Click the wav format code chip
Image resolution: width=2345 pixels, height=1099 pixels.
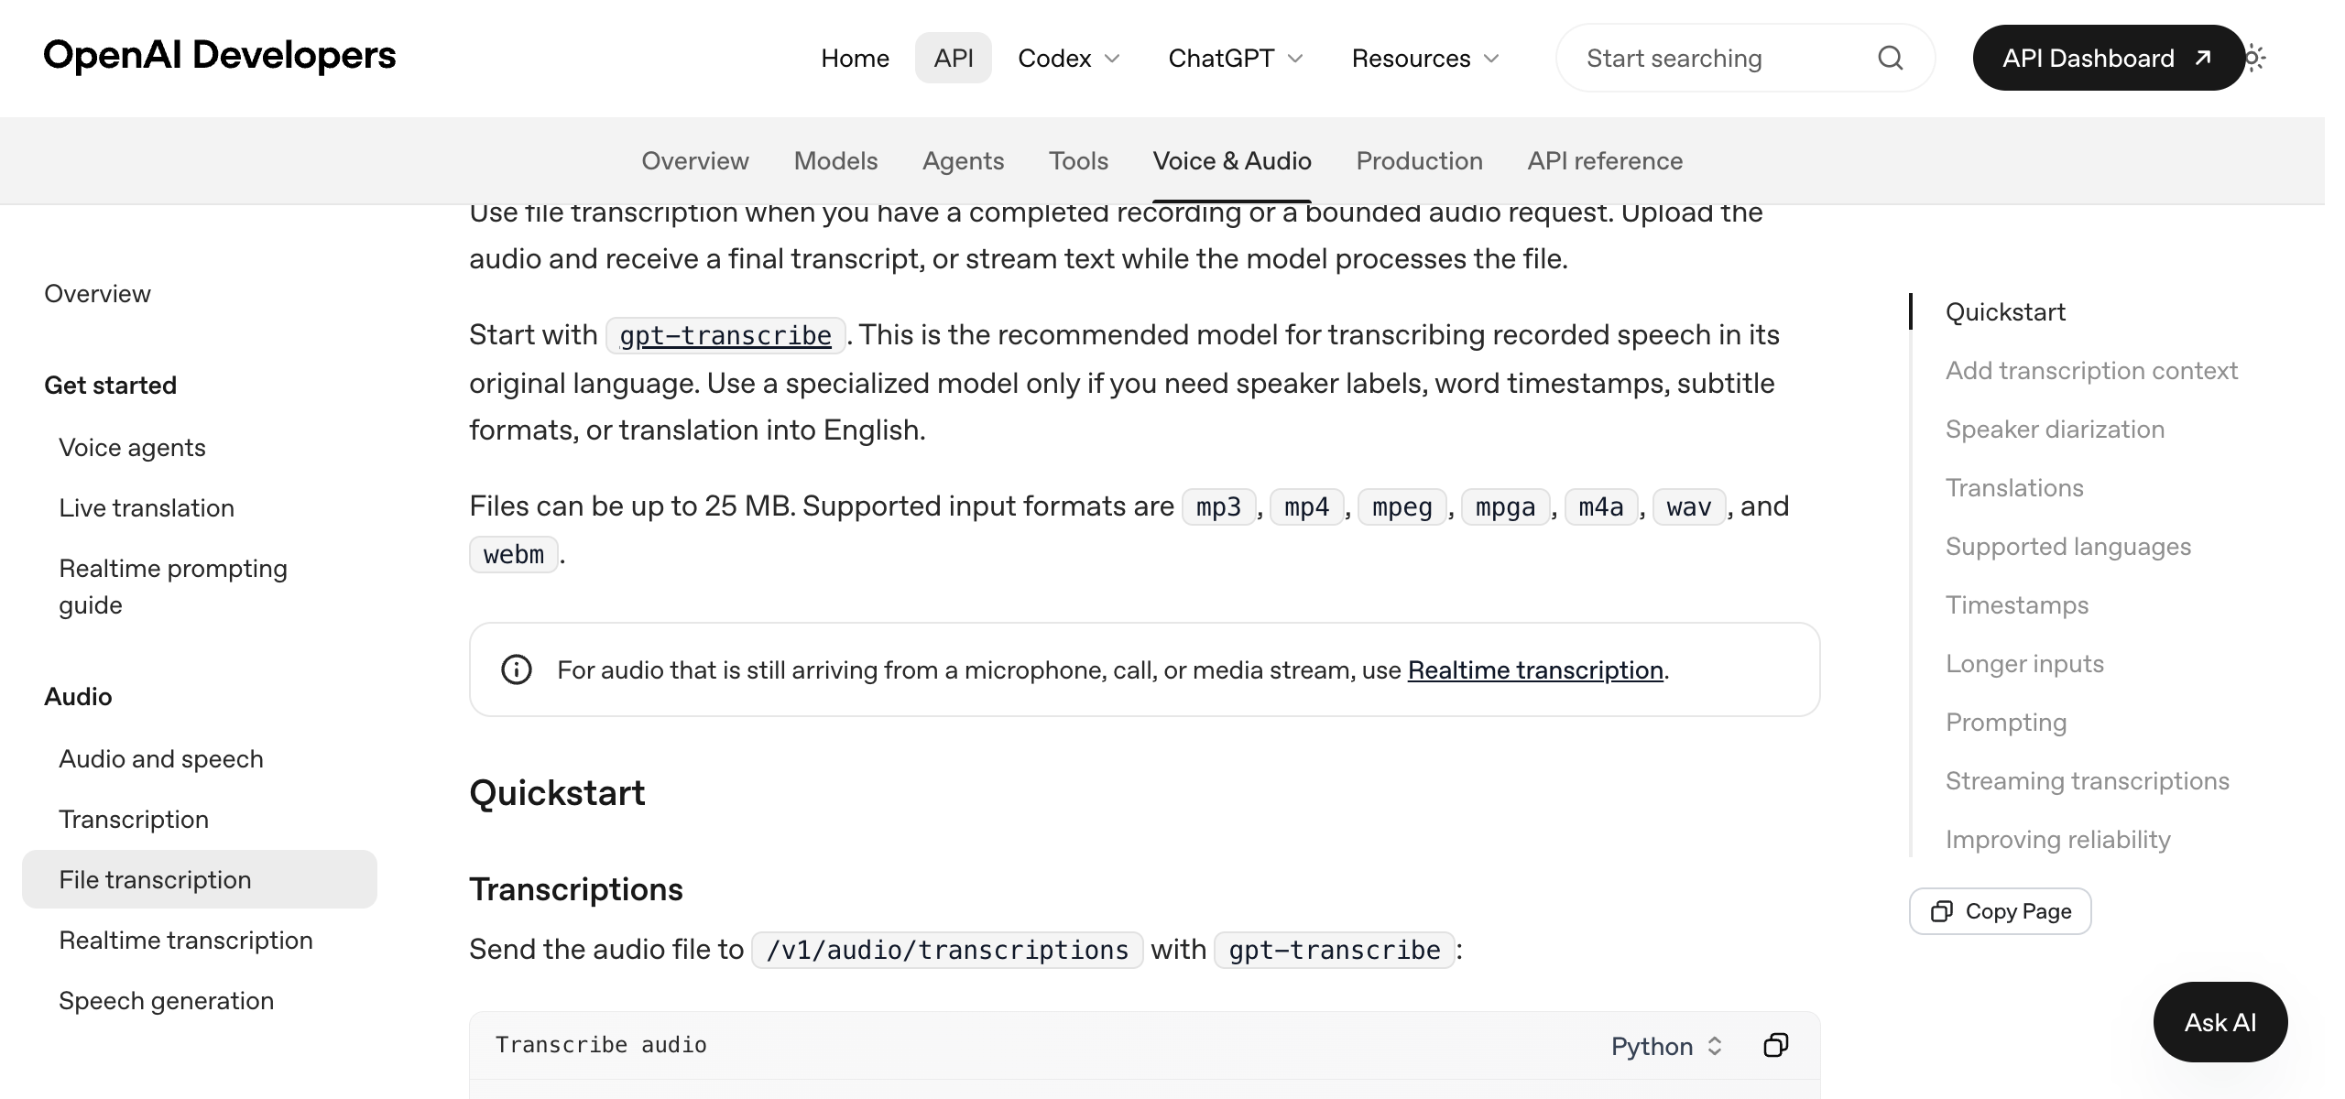point(1689,506)
